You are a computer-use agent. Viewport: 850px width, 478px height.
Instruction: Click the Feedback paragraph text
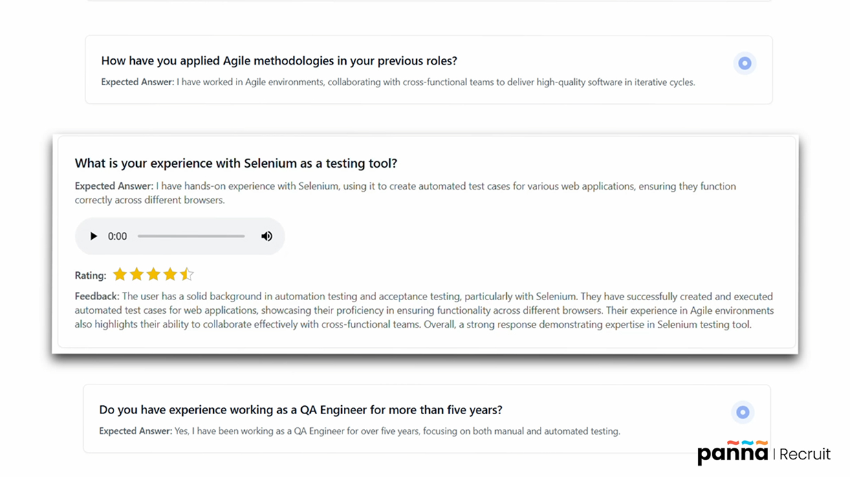(x=424, y=310)
